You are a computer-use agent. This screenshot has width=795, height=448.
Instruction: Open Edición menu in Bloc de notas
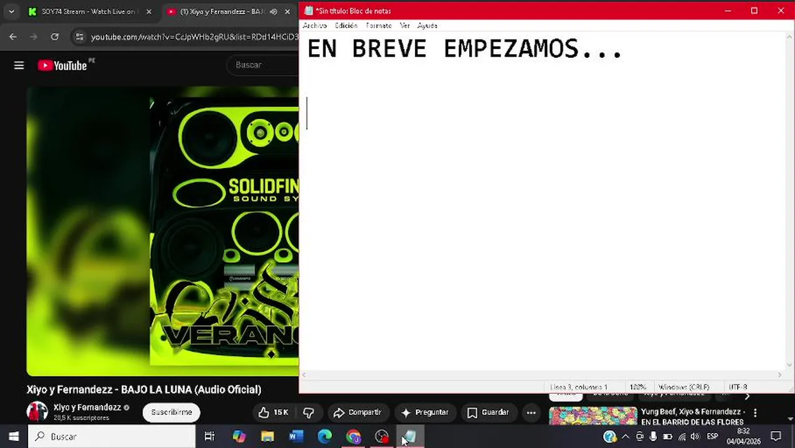346,26
